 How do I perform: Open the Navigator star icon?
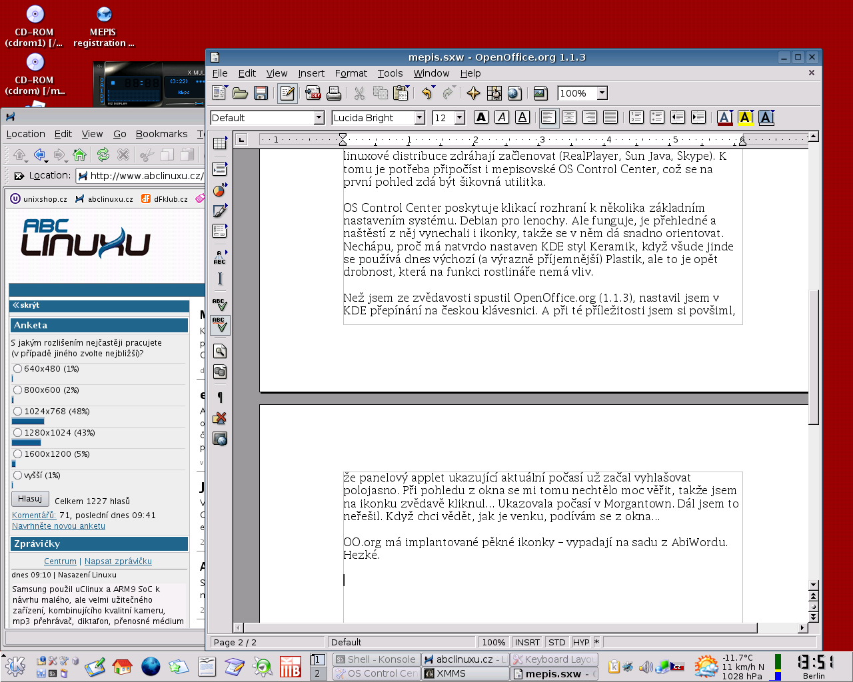pos(473,93)
